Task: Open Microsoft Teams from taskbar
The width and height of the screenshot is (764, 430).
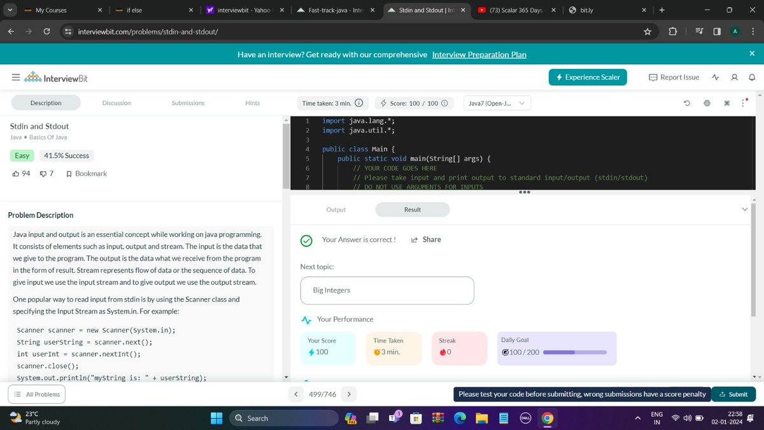Action: [393, 418]
